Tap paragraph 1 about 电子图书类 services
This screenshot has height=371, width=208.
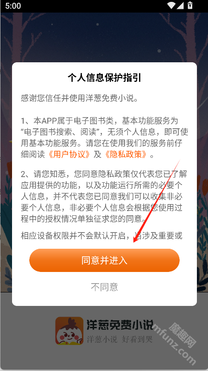point(104,138)
